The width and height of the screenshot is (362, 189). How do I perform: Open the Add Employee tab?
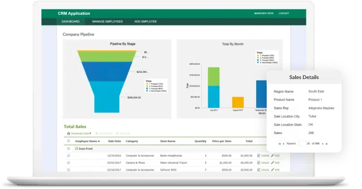(x=145, y=21)
